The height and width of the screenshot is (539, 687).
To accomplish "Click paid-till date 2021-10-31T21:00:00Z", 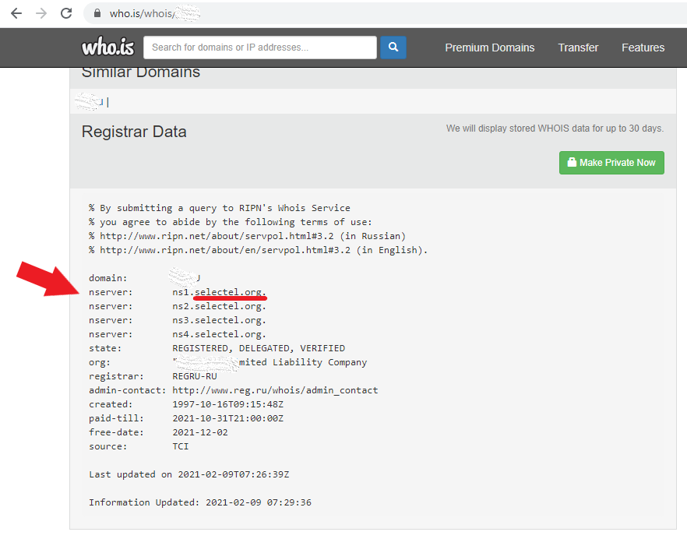I will click(227, 418).
